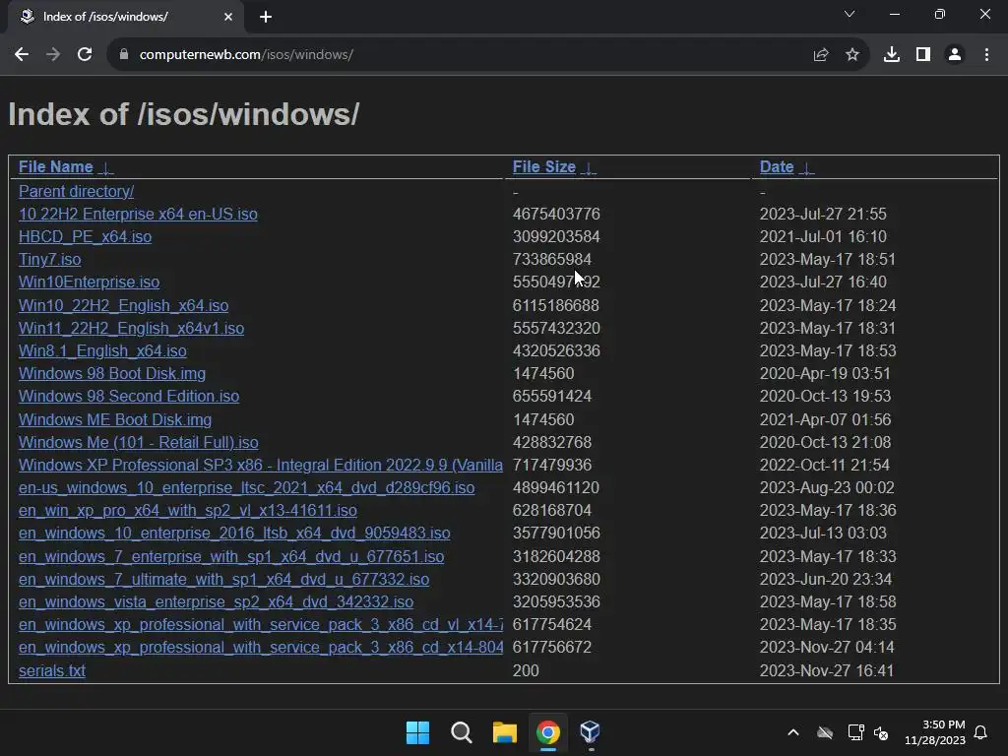Download Win10_22H2_English_x64.iso
This screenshot has height=756, width=1008.
pyautogui.click(x=123, y=305)
